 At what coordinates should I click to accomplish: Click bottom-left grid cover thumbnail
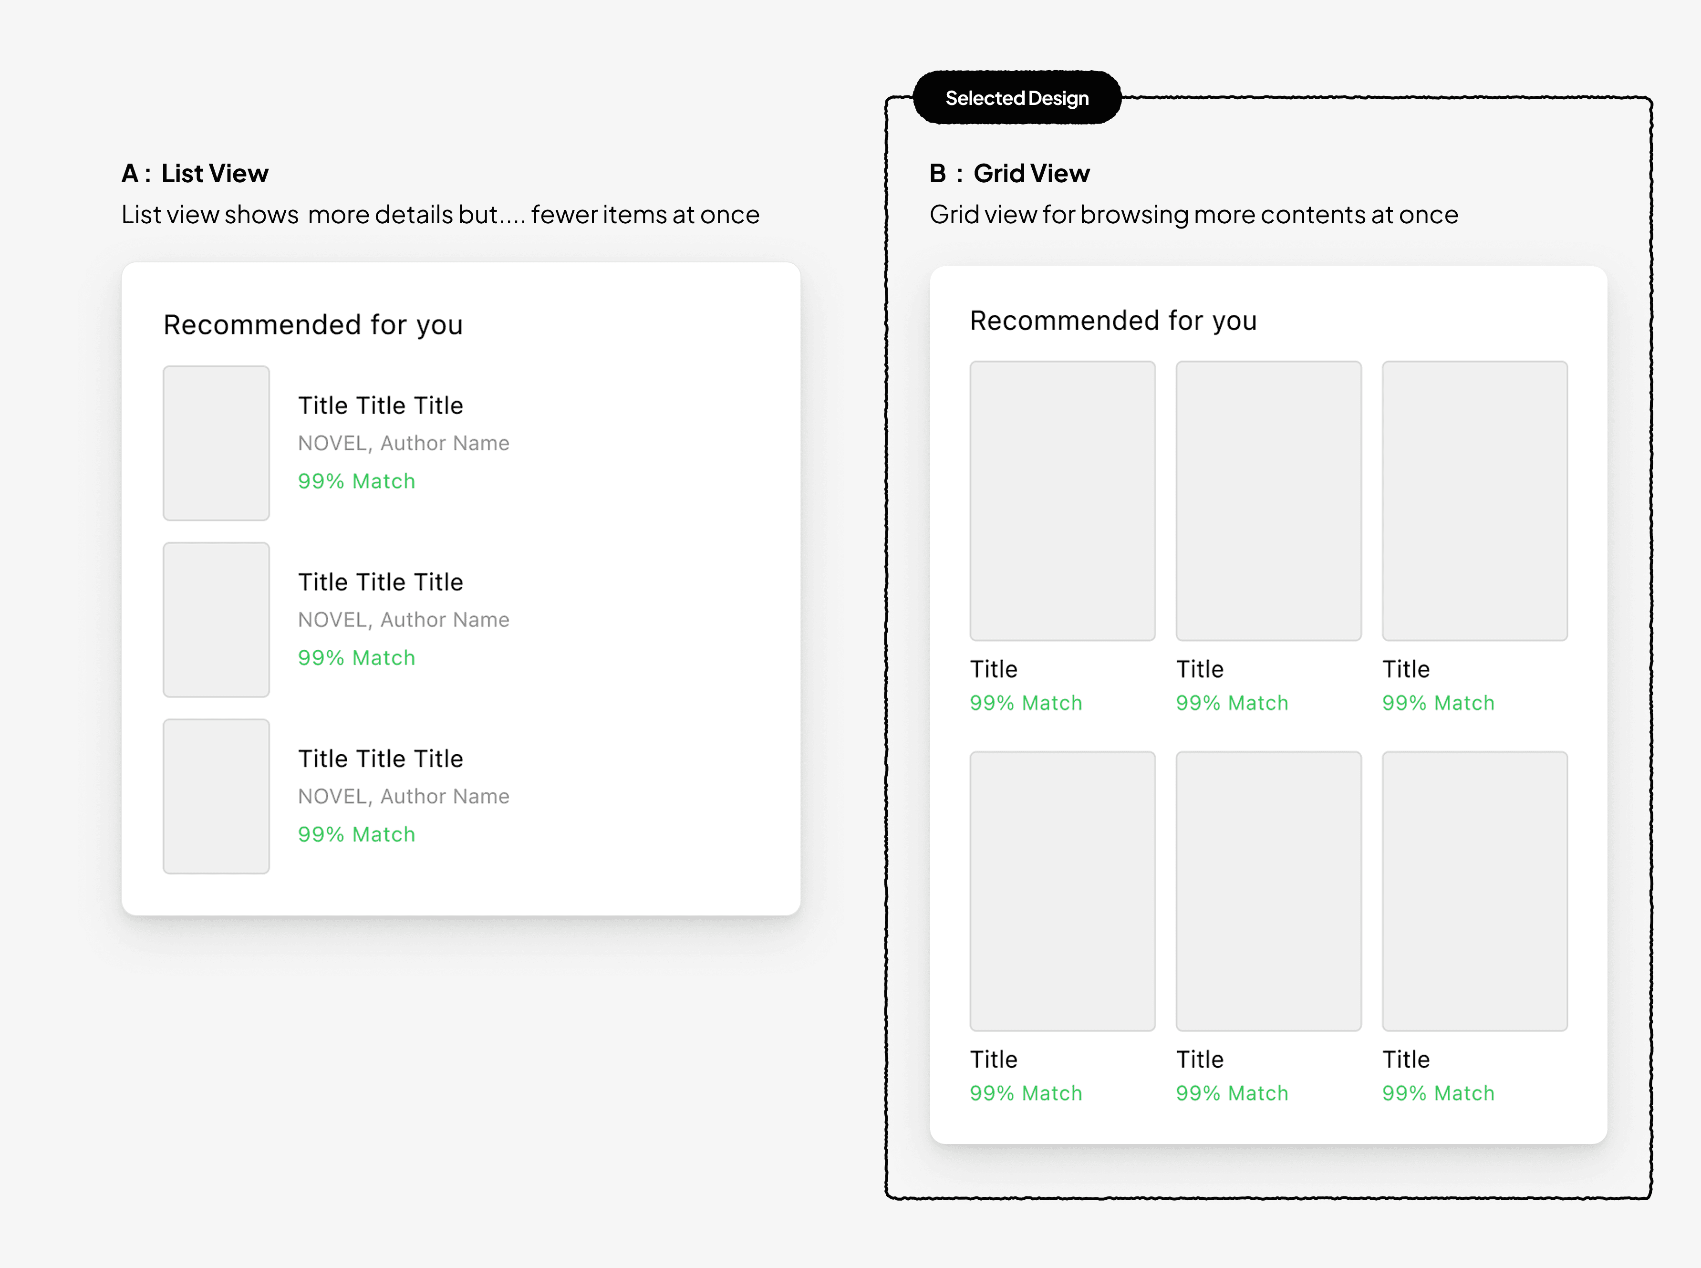[1062, 890]
